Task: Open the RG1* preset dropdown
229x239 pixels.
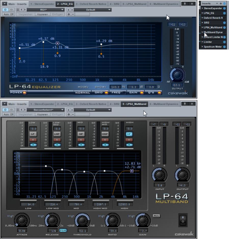Action: tap(46, 10)
